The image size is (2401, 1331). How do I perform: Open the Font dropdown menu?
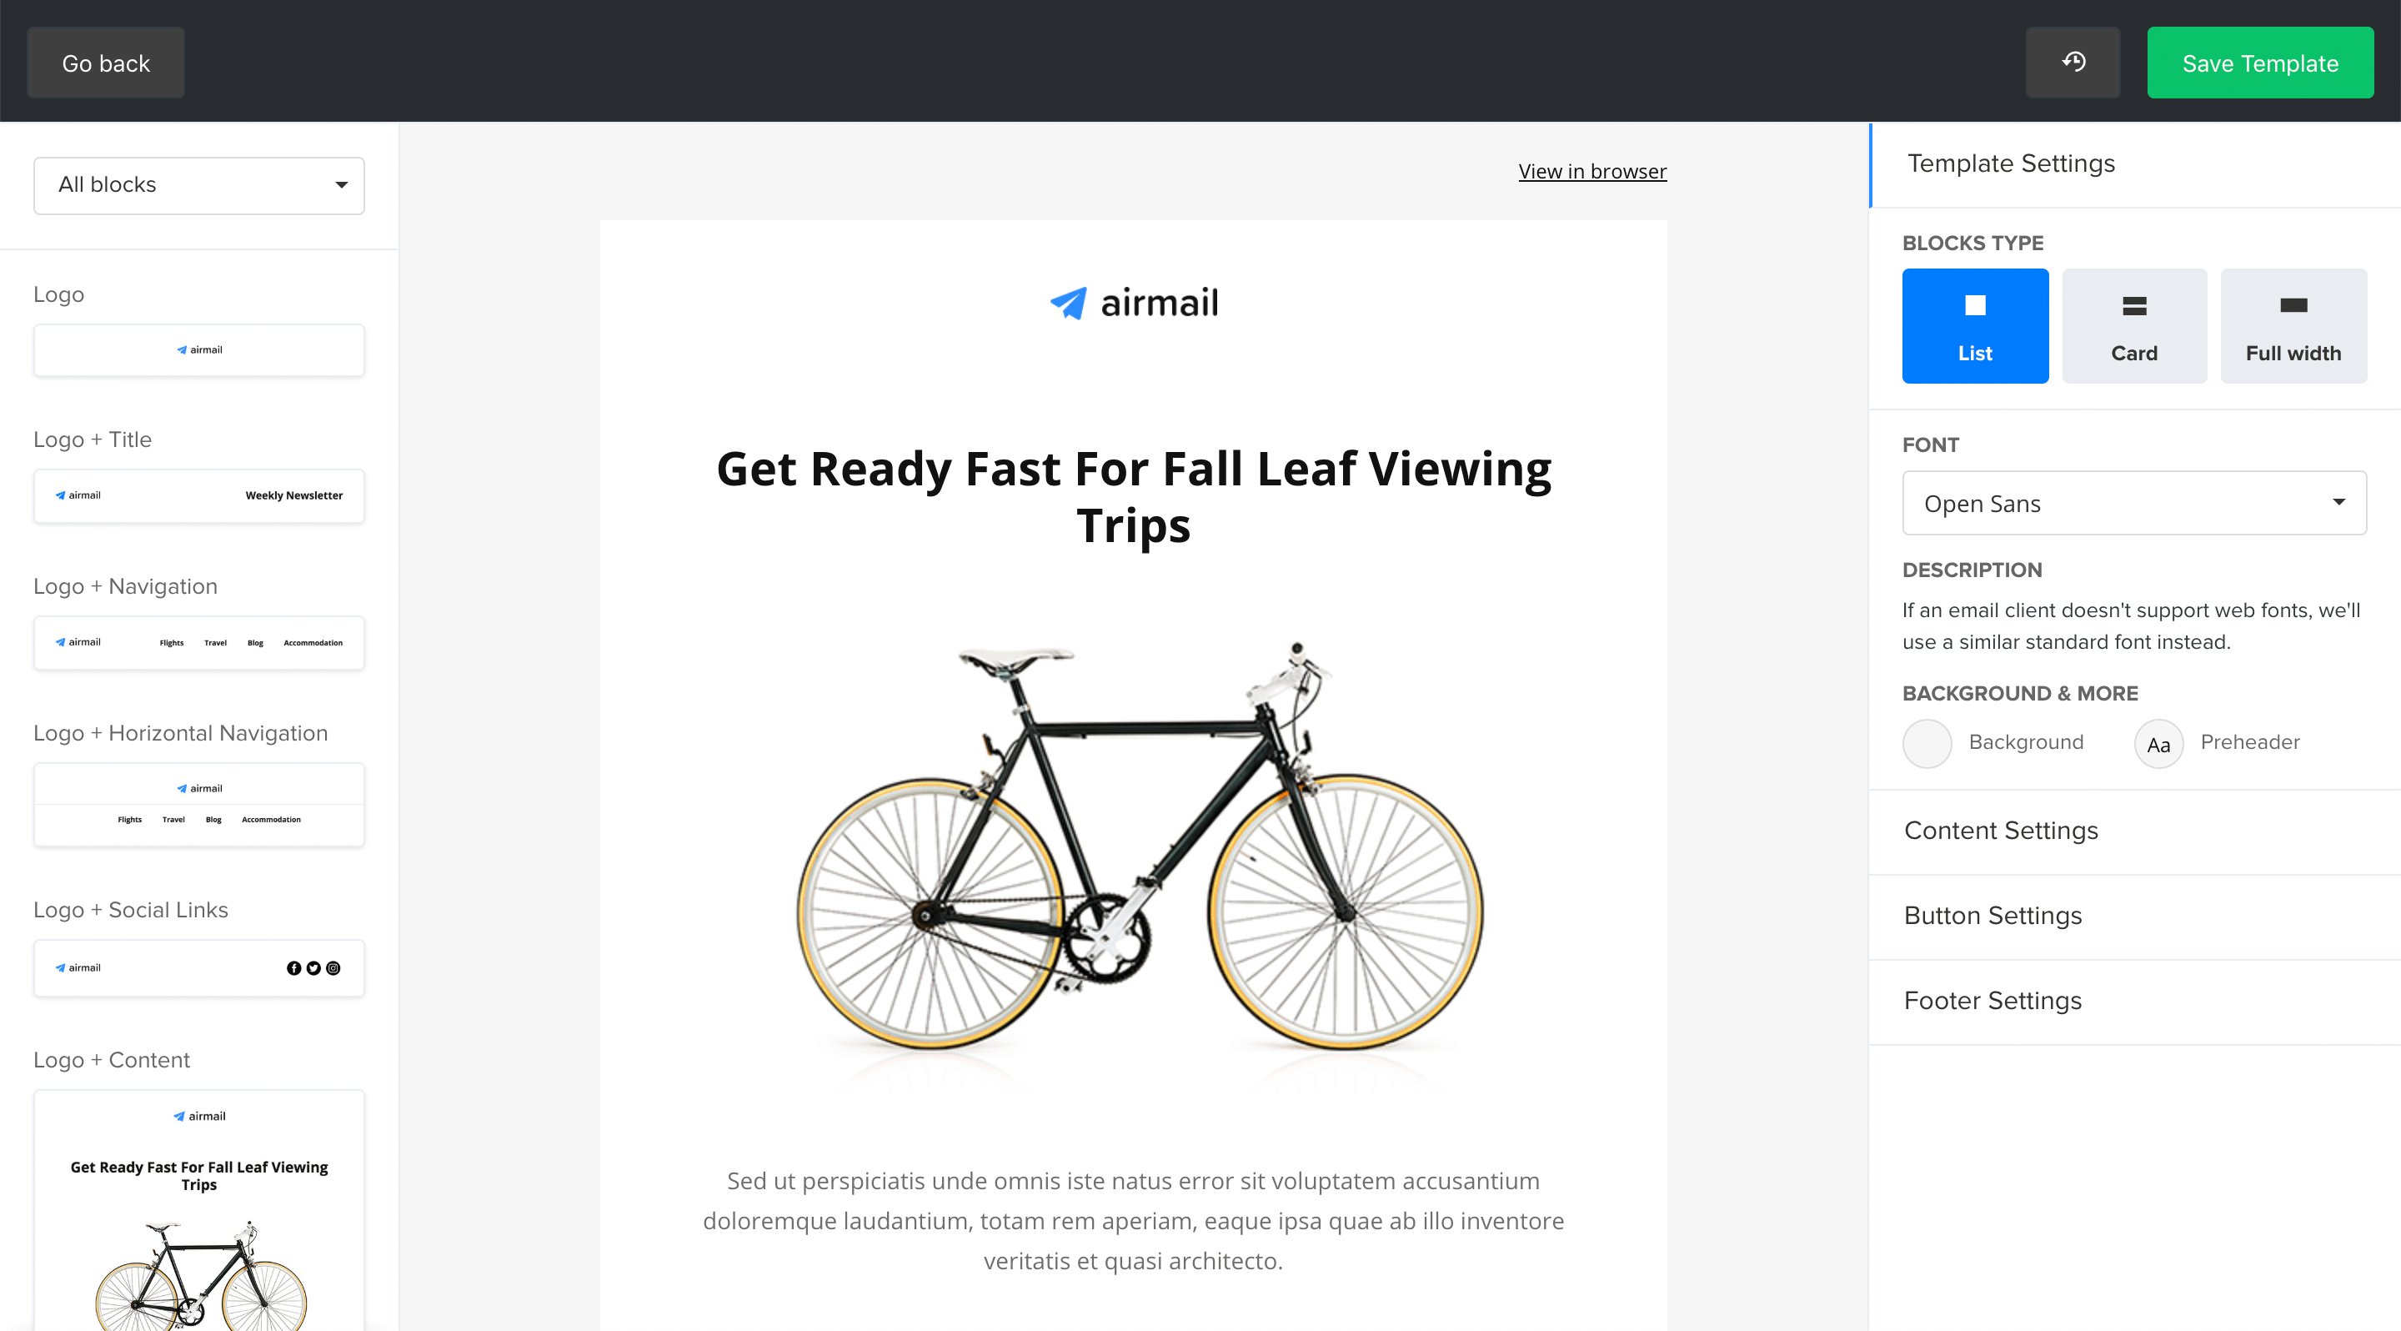2133,503
